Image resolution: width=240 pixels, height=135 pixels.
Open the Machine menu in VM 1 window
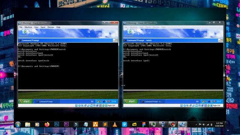(x=28, y=27)
